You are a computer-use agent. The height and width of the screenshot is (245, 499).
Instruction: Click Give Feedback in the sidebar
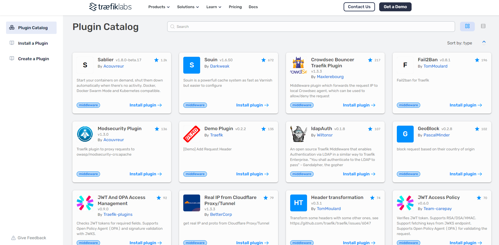point(29,238)
